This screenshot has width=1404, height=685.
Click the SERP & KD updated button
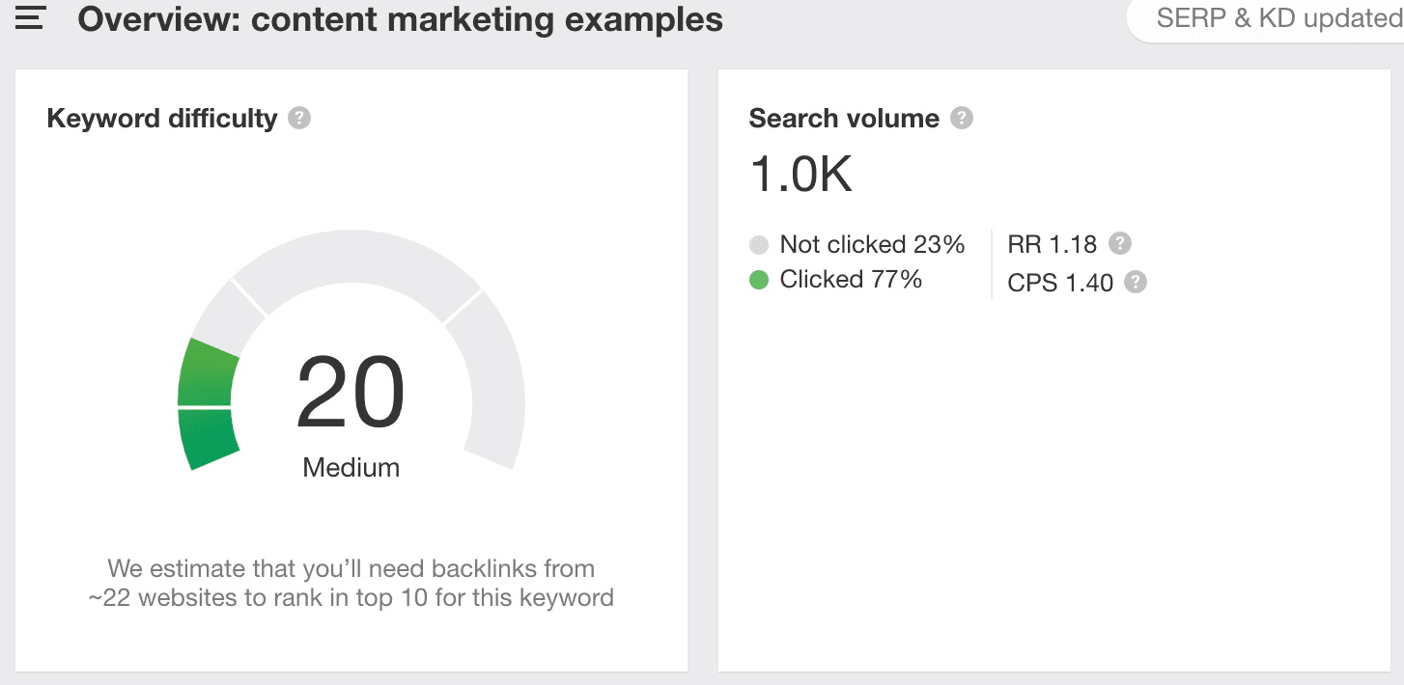[x=1277, y=19]
